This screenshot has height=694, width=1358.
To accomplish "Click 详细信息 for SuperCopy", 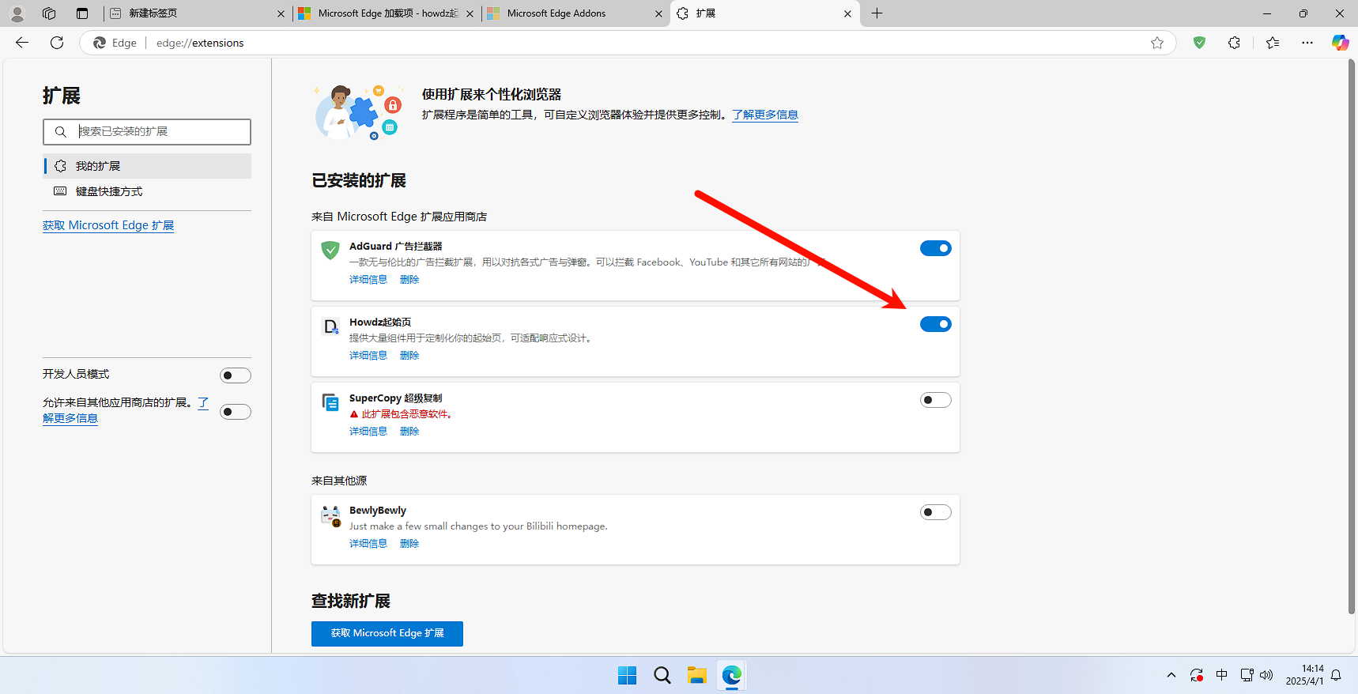I will 368,432.
